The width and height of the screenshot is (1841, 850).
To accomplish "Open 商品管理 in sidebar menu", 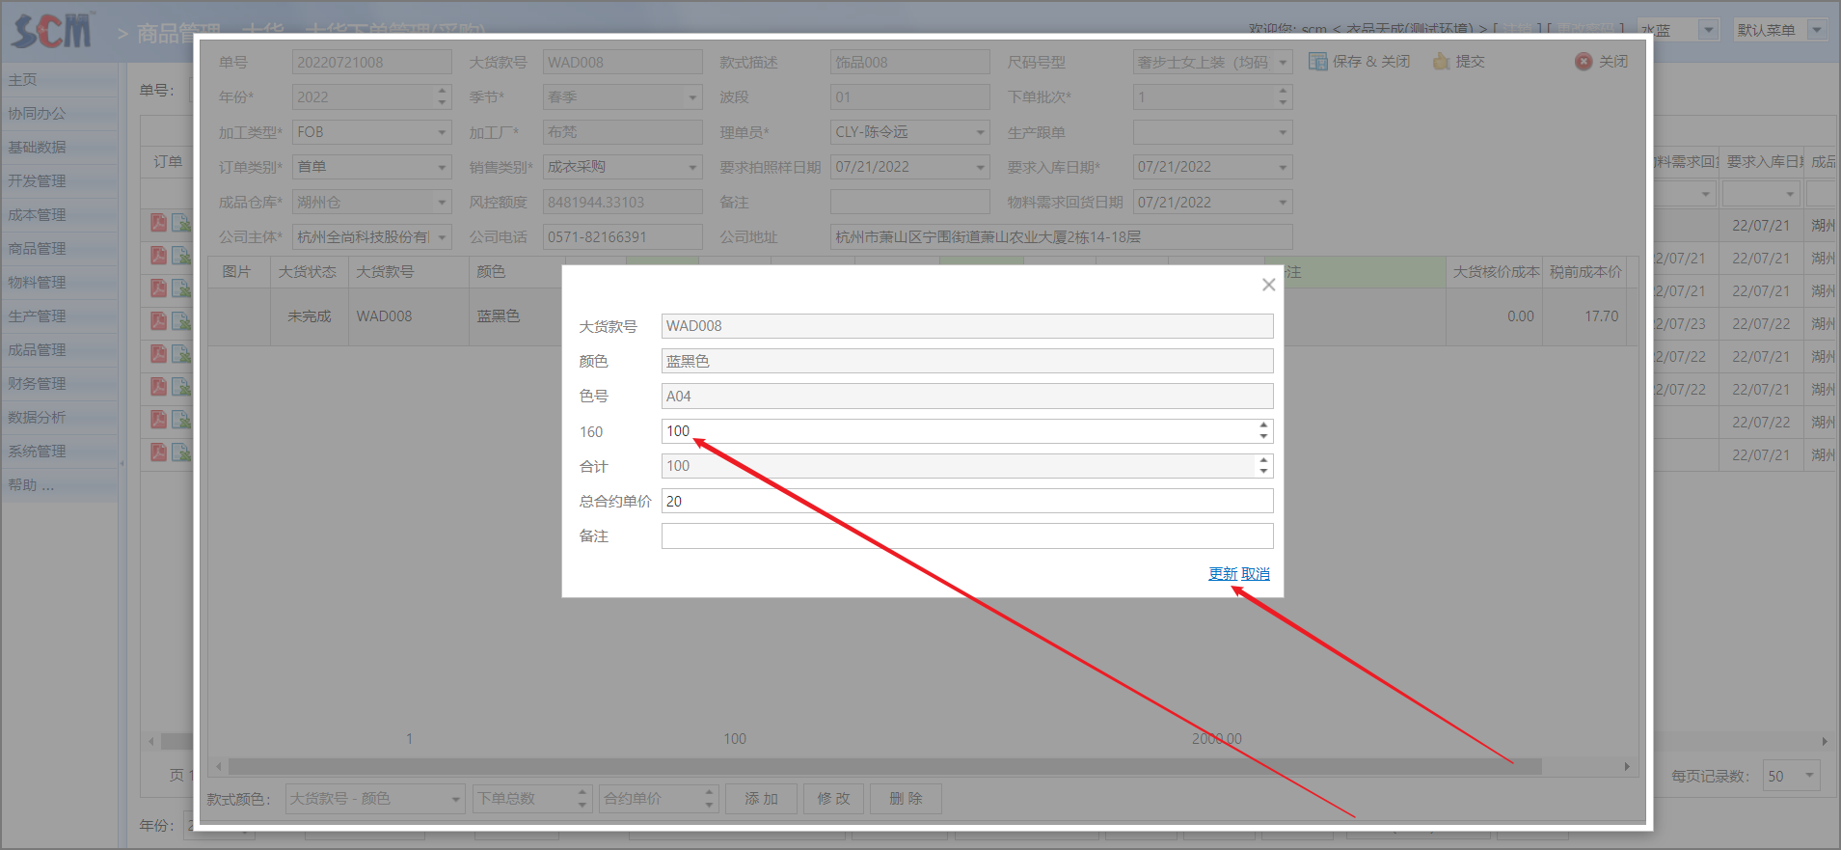I will (38, 249).
